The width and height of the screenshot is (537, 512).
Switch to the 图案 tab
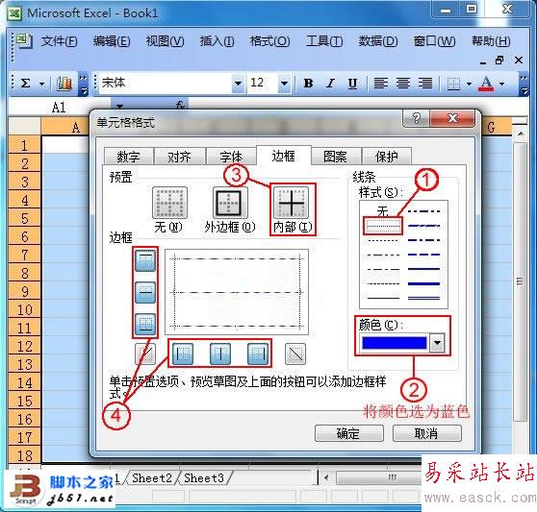(335, 157)
